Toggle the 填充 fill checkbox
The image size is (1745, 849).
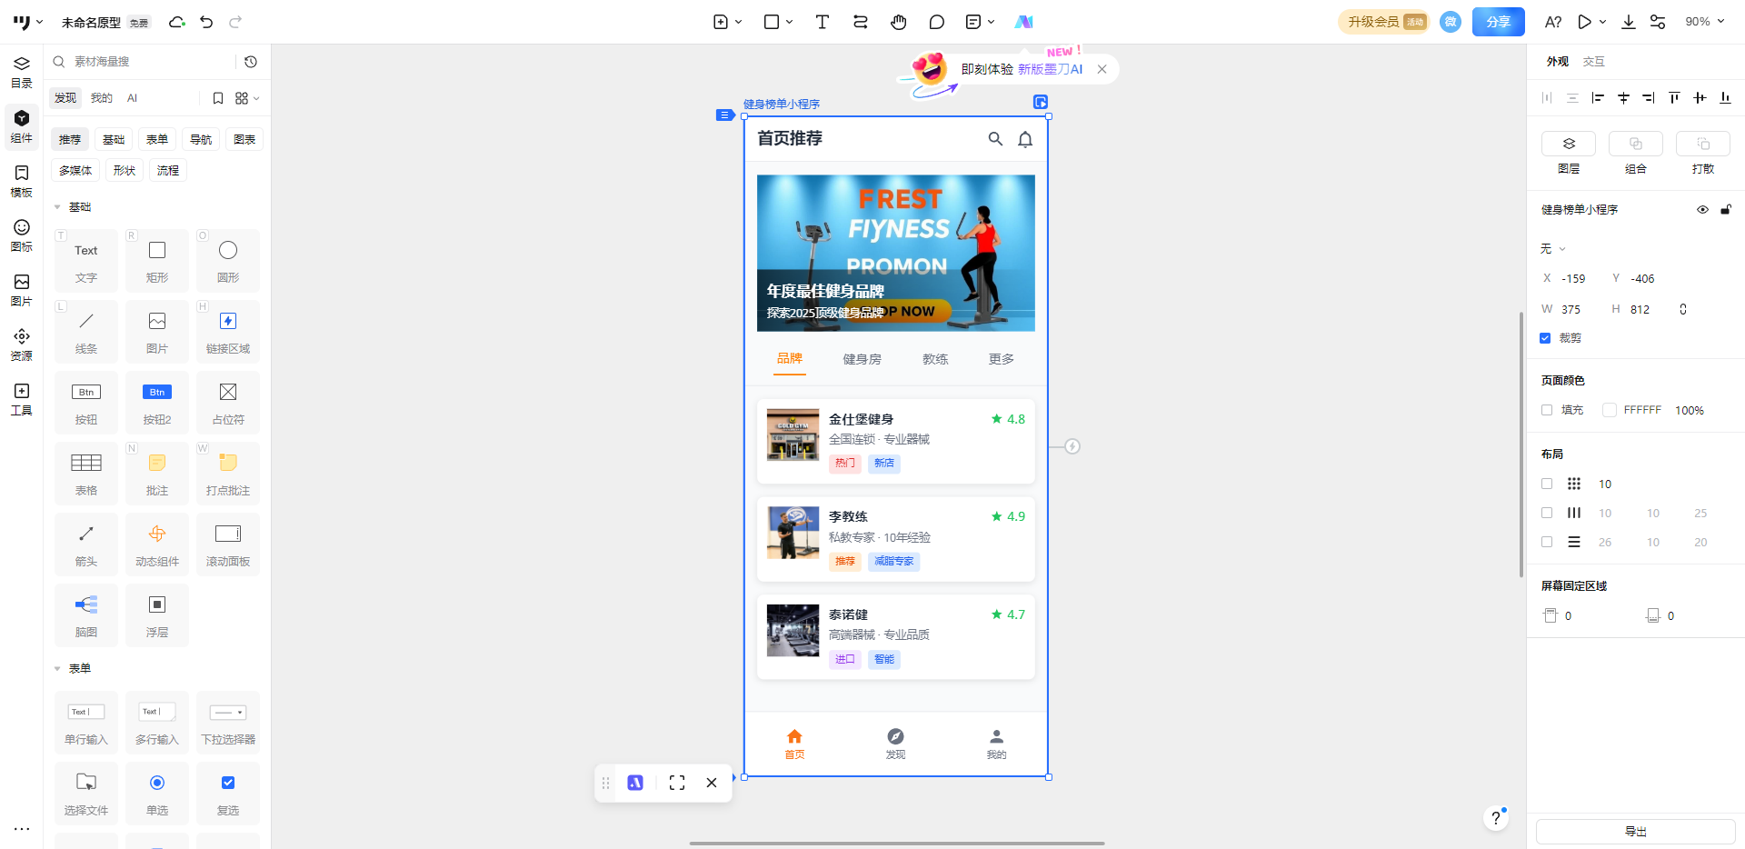(x=1547, y=410)
